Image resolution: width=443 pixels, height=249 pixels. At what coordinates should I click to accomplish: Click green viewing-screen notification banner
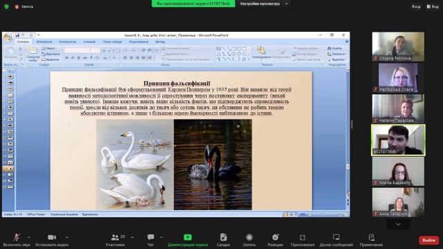(x=194, y=3)
